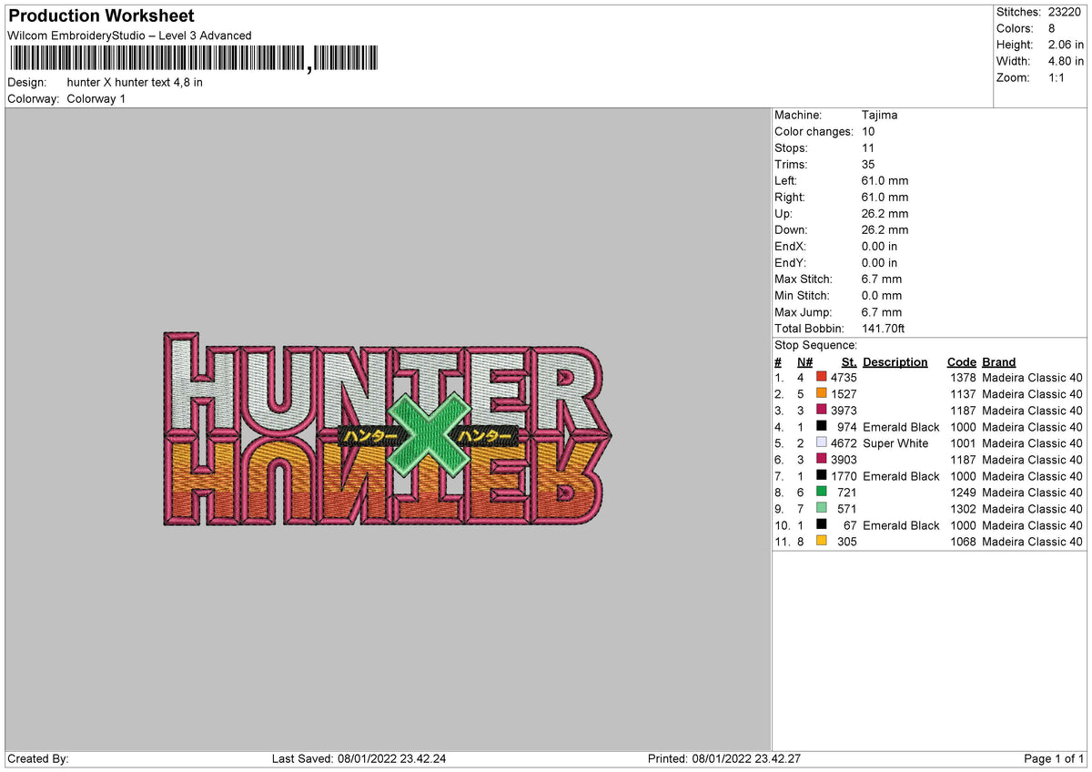Viewport: 1092px width, 772px height.
Task: Select the red thread swatch in stop 1
Action: pyautogui.click(x=822, y=378)
